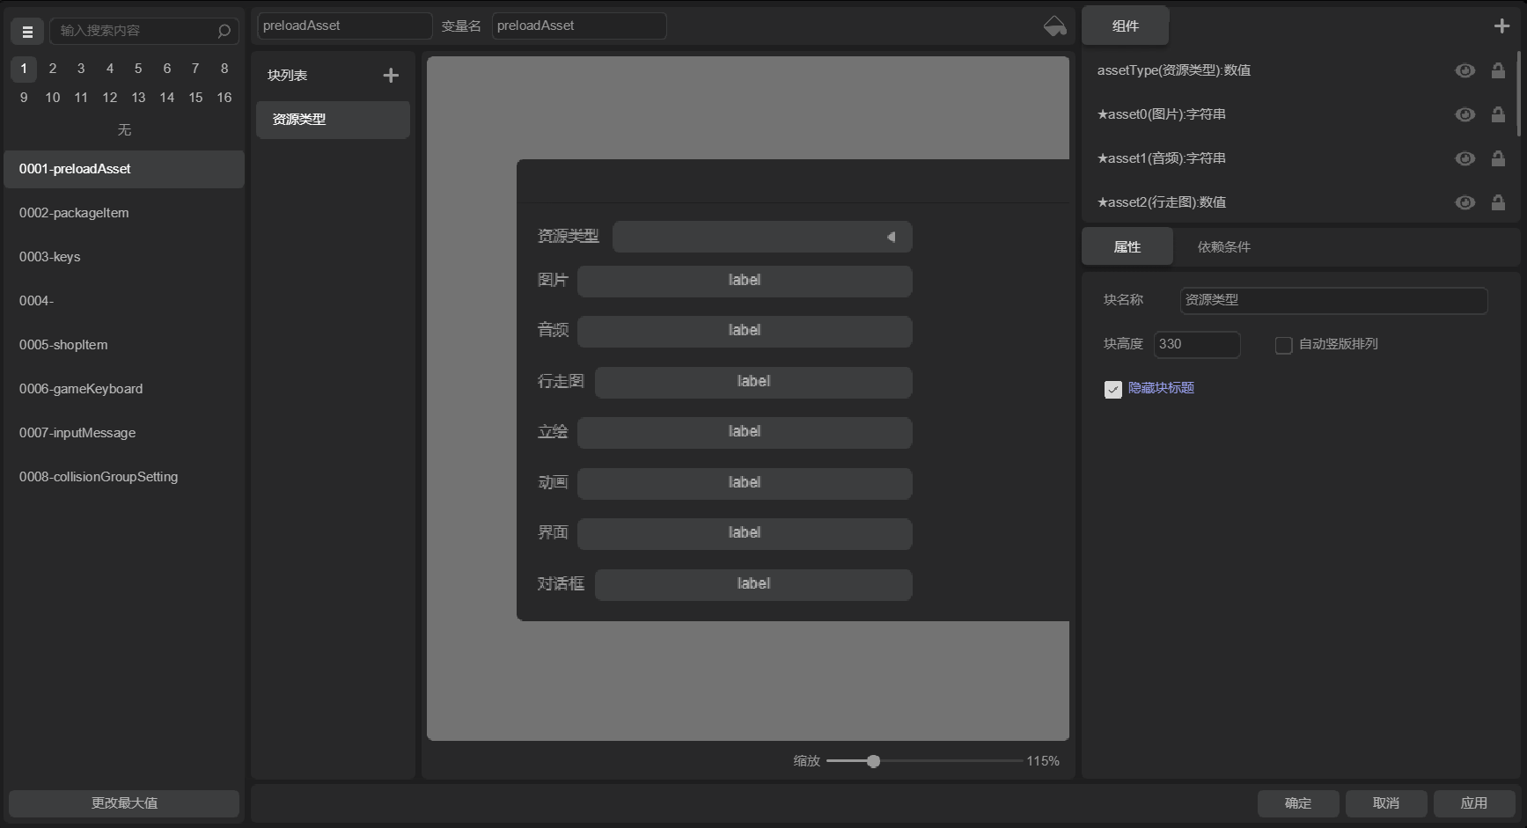Click the 行走图 label button in preview

click(753, 382)
